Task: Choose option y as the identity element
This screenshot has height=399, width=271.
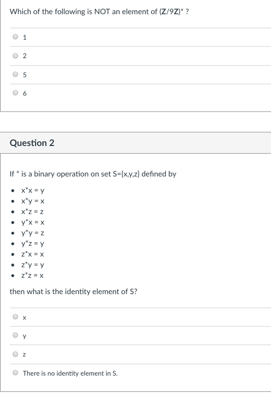Action: coord(15,335)
